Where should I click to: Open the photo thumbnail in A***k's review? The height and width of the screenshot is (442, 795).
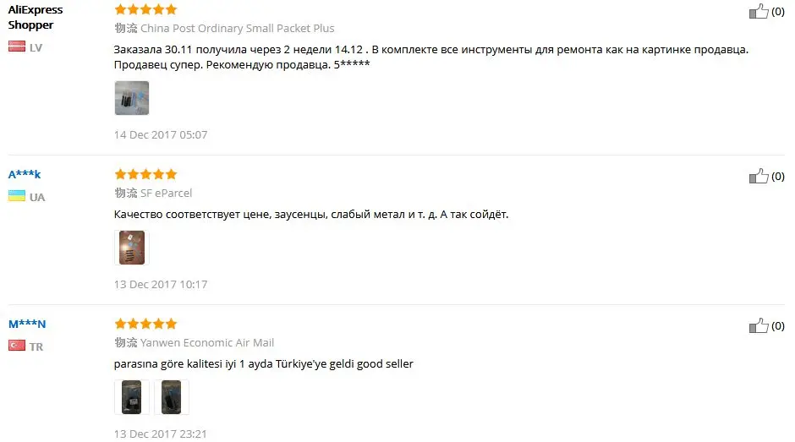tap(132, 248)
